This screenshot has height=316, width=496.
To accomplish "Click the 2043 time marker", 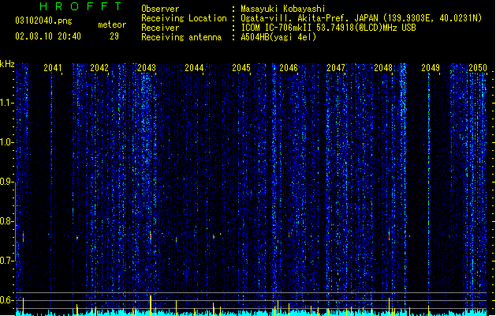I will click(147, 68).
